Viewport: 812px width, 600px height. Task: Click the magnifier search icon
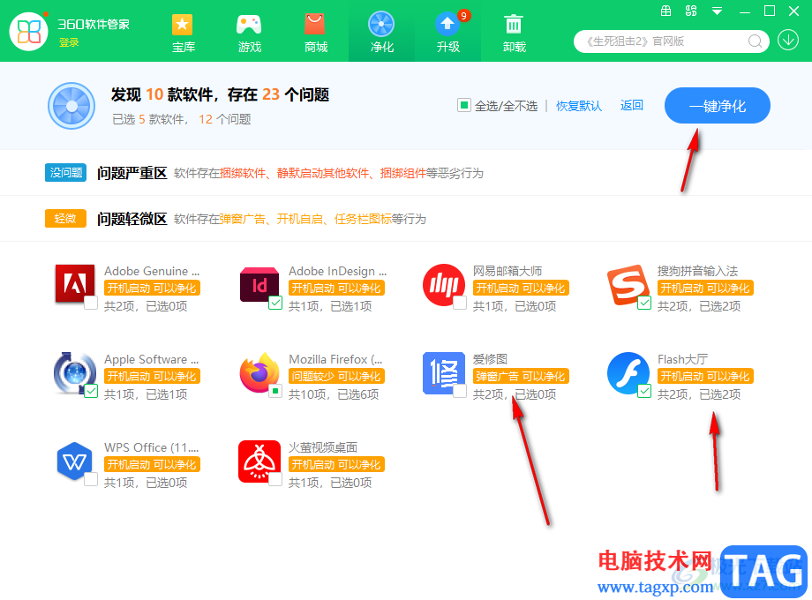[x=755, y=41]
